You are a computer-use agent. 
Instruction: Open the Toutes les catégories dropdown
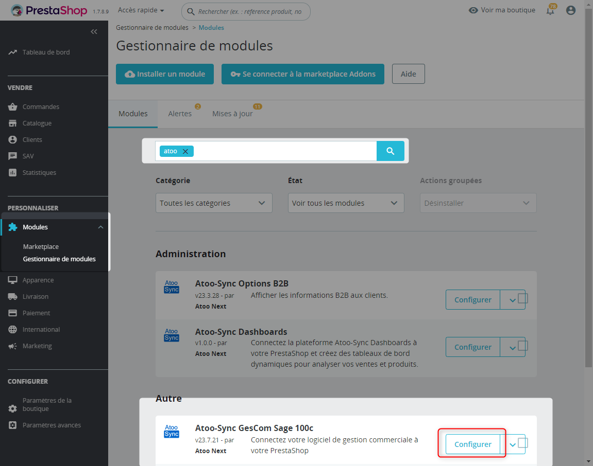click(214, 203)
